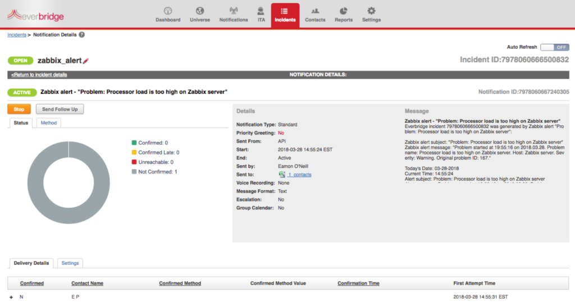Open the Settings gear icon

pos(371,11)
